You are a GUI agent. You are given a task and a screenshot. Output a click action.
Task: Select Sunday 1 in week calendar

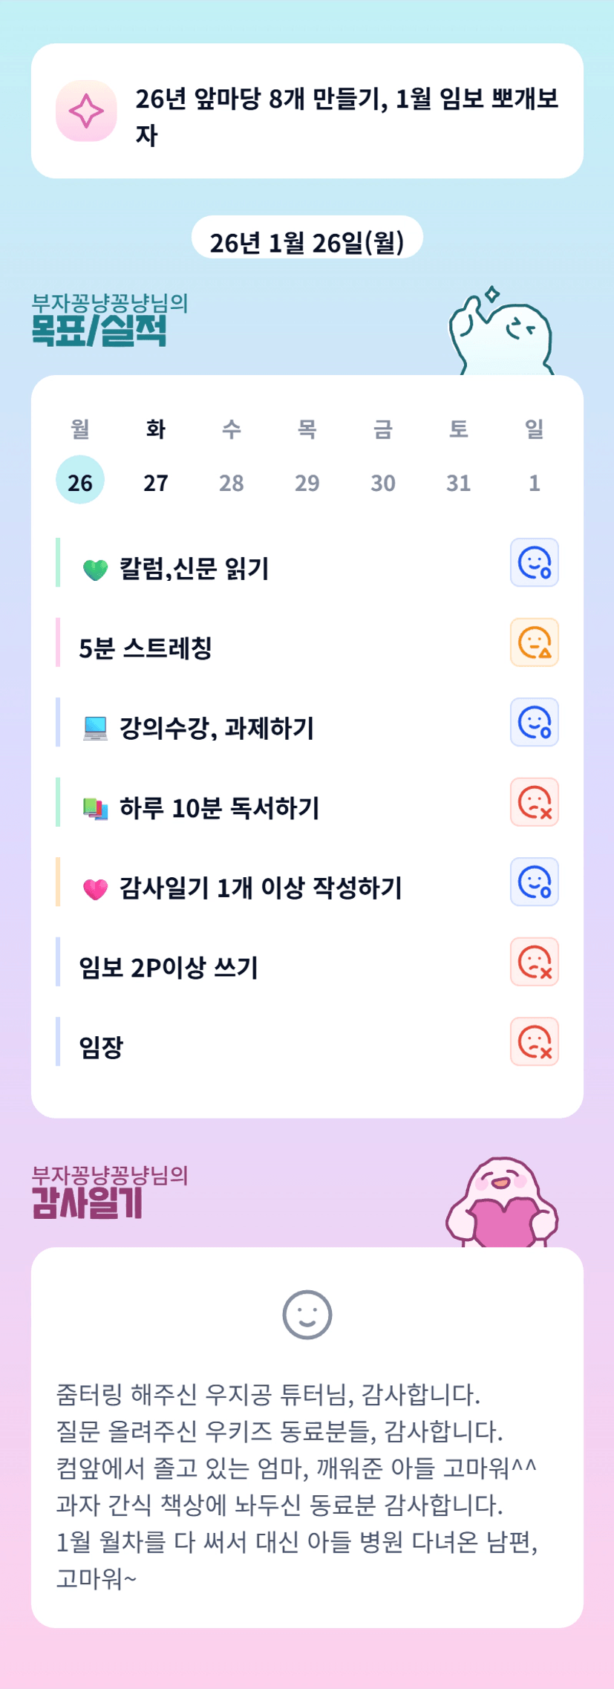pyautogui.click(x=534, y=481)
